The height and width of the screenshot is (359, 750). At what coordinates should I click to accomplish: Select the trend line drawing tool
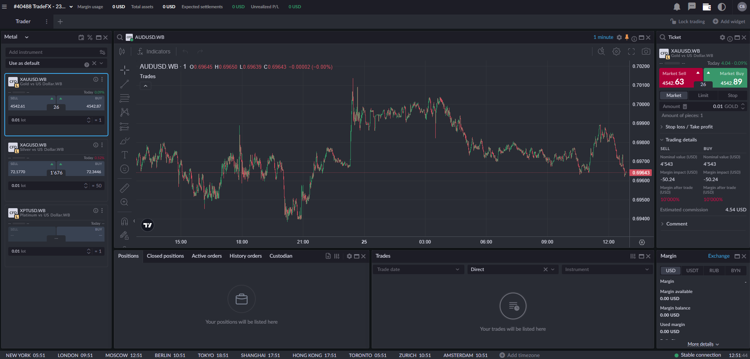[x=125, y=84]
